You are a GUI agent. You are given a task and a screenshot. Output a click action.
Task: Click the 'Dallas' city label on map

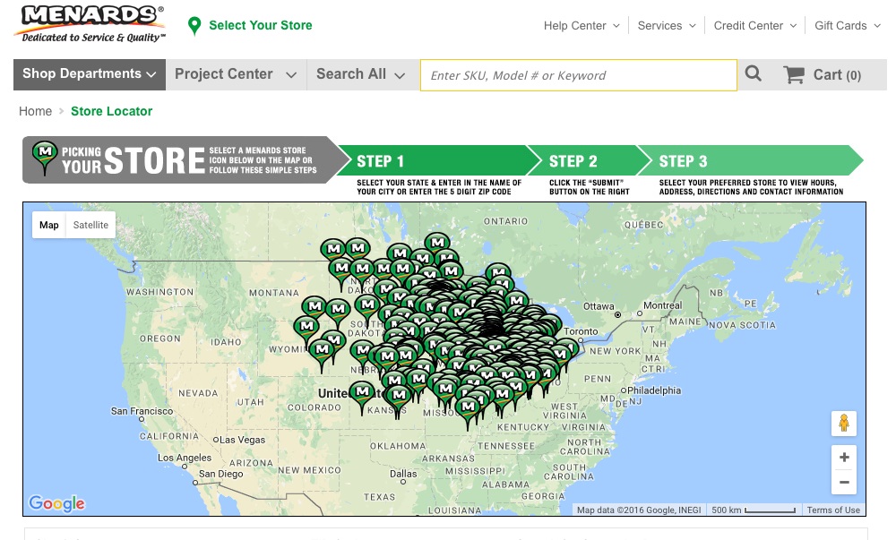tap(403, 473)
